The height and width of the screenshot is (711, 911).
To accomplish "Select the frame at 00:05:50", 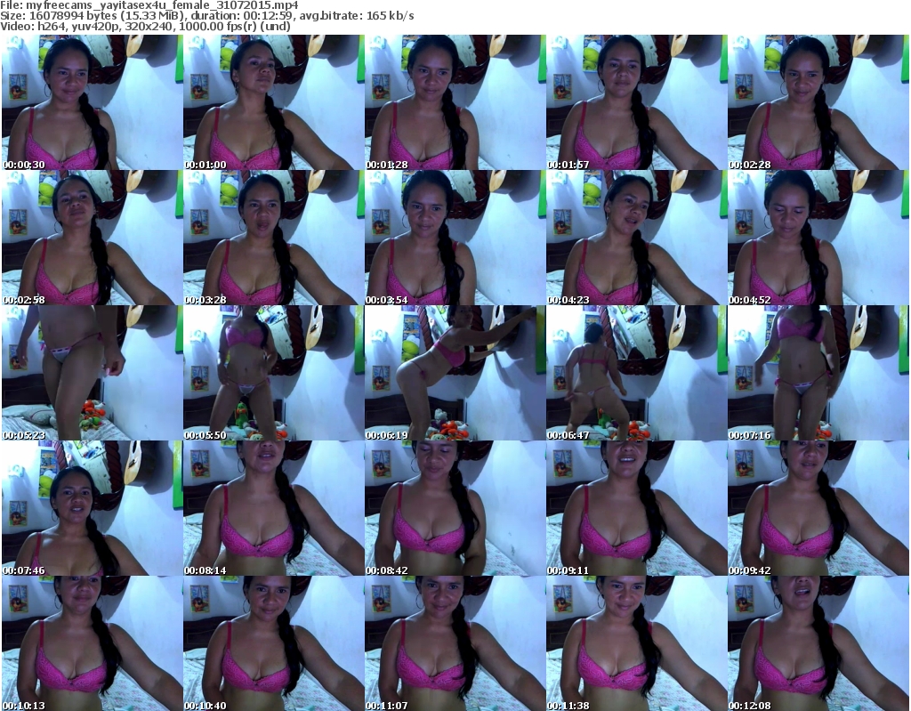I will tap(274, 373).
